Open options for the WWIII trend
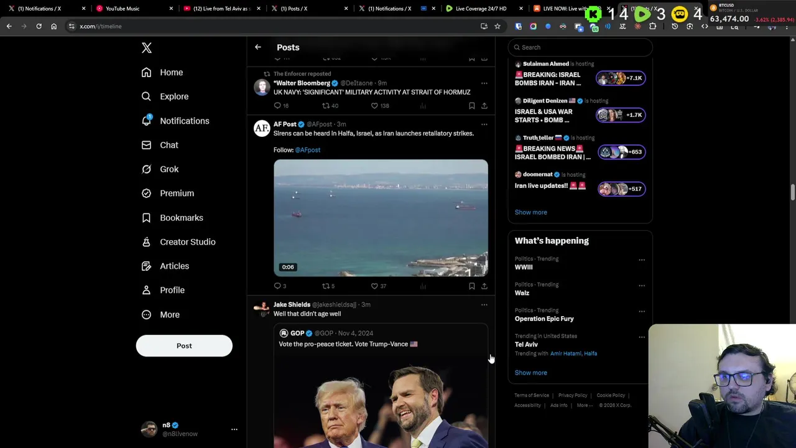 click(642, 260)
